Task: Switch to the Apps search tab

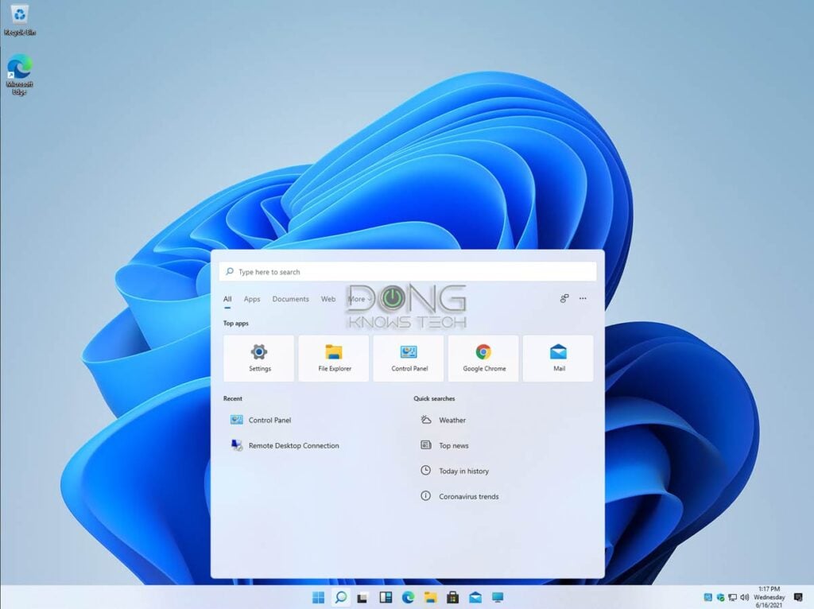Action: click(252, 299)
